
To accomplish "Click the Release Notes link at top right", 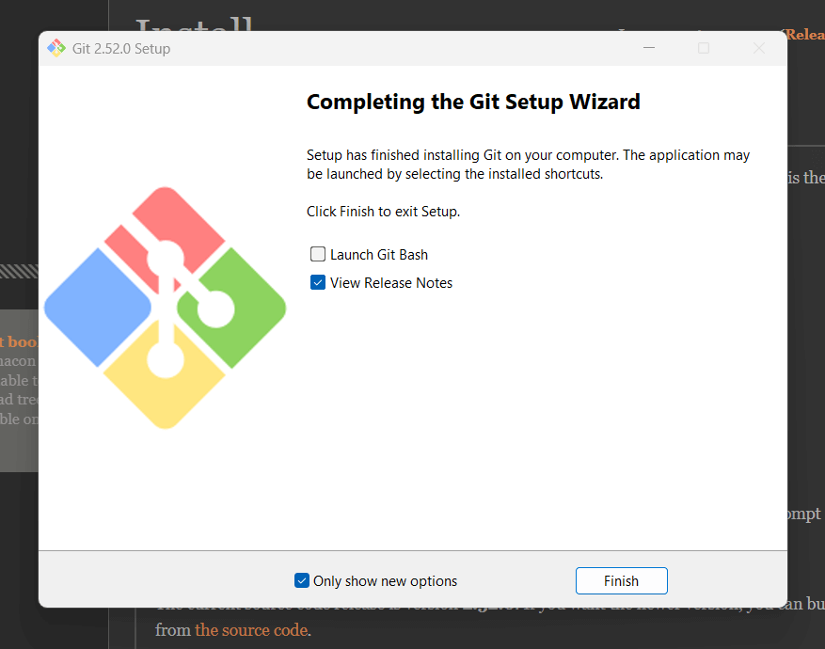I will point(807,34).
